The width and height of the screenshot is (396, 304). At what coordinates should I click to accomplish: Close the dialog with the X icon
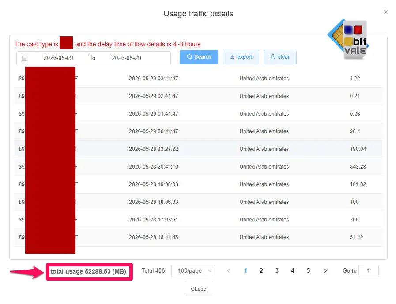click(x=386, y=12)
